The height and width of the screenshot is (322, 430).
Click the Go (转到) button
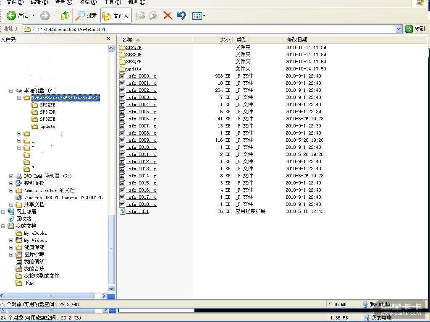(x=415, y=29)
